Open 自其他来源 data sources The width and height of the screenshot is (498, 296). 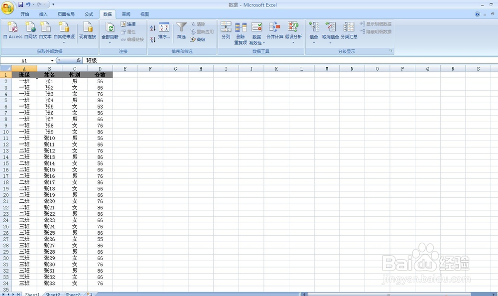pos(64,32)
